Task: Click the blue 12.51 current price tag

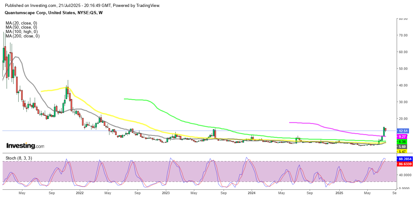Action: click(x=404, y=131)
